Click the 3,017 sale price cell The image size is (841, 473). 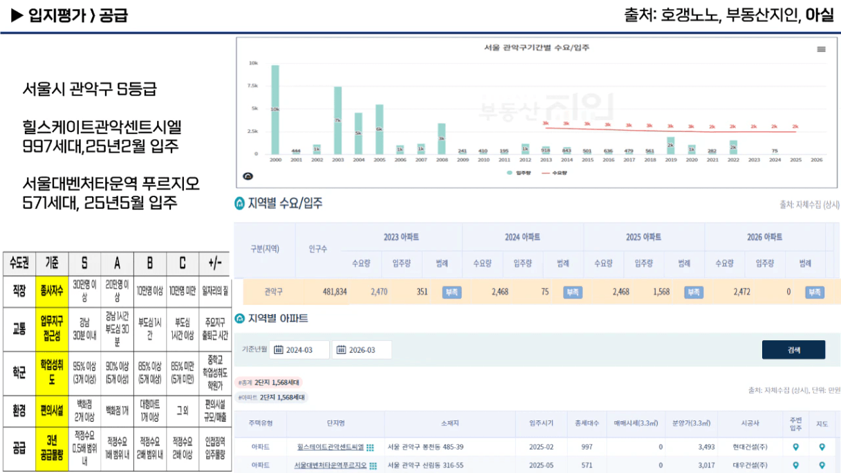[707, 465]
